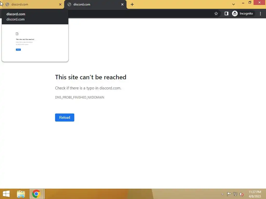Bookmark this page with star icon

pyautogui.click(x=216, y=13)
